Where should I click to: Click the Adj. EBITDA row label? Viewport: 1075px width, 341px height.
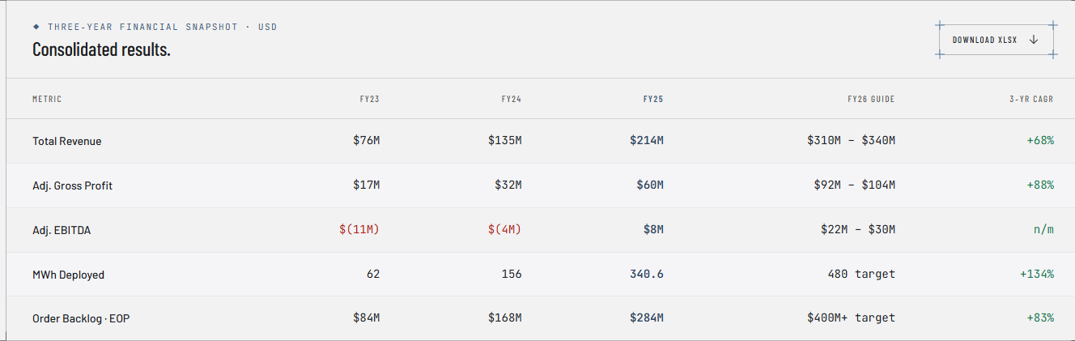pos(62,230)
